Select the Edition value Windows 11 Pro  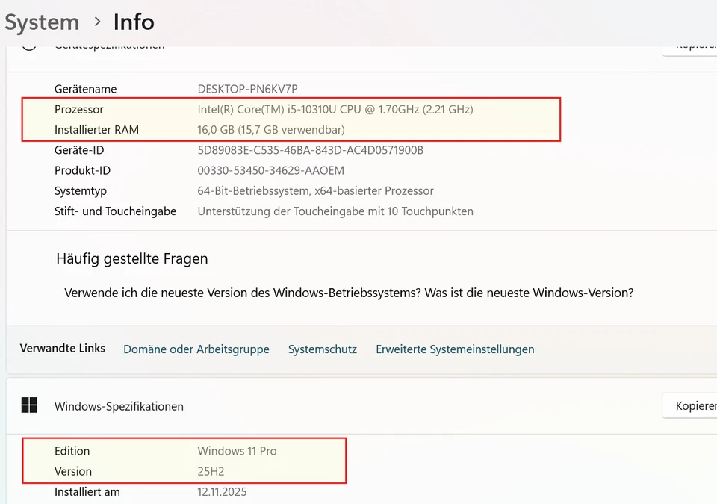[x=237, y=451]
